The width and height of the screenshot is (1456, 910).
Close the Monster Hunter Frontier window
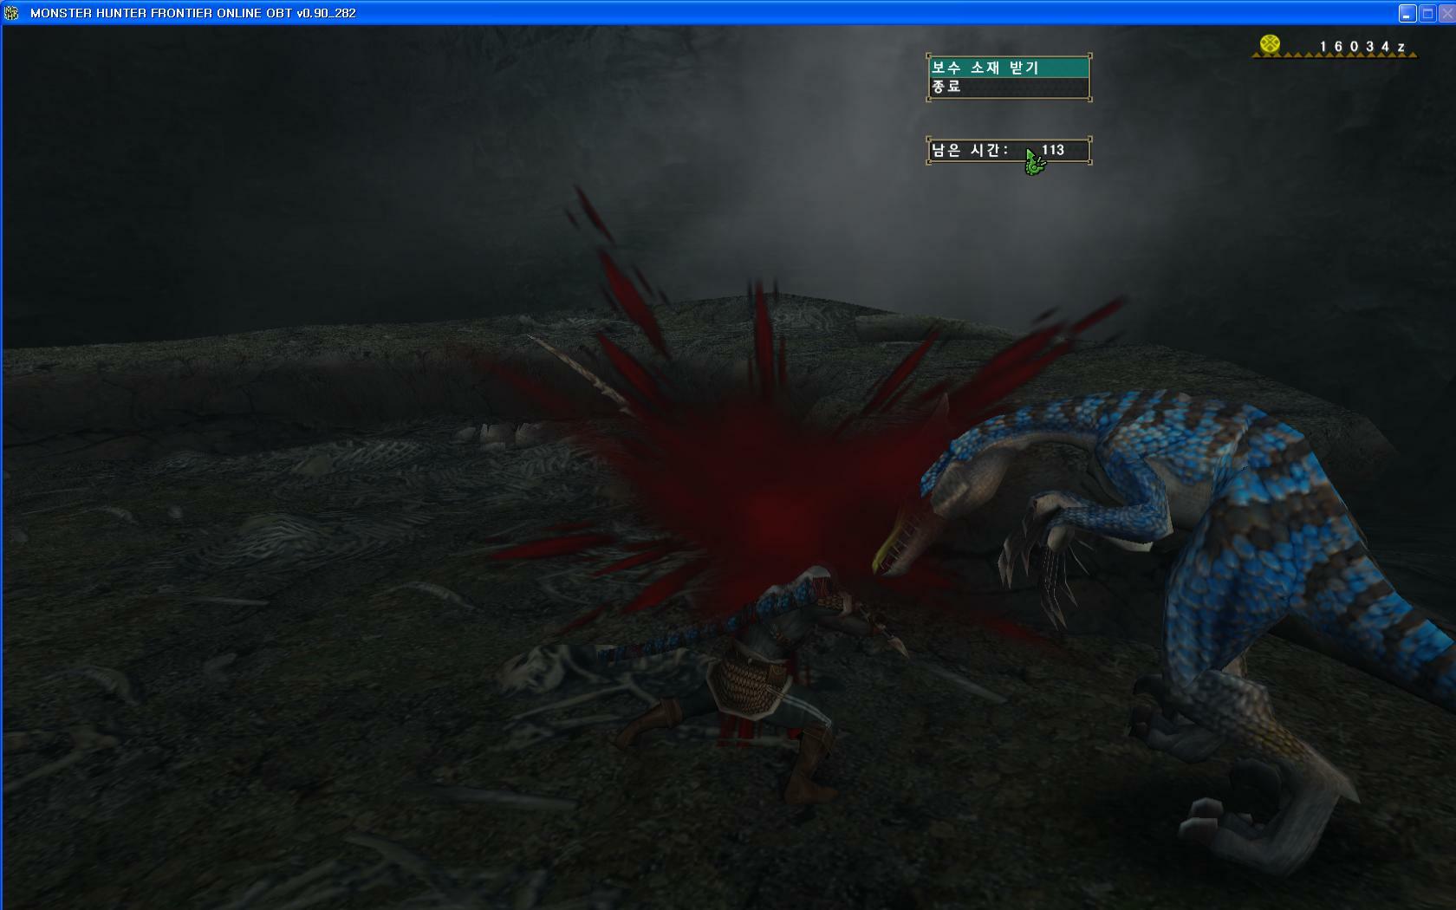tap(1446, 13)
